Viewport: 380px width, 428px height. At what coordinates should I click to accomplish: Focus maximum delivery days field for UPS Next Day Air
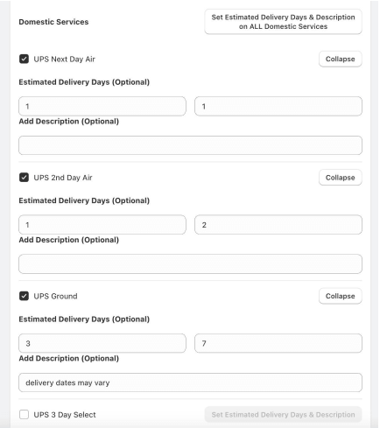[278, 106]
